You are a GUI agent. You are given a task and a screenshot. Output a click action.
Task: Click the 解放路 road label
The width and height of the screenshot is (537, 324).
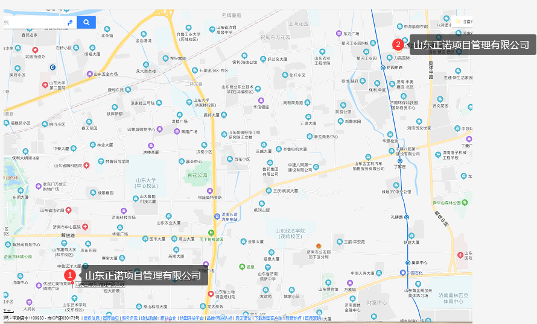(x=68, y=235)
